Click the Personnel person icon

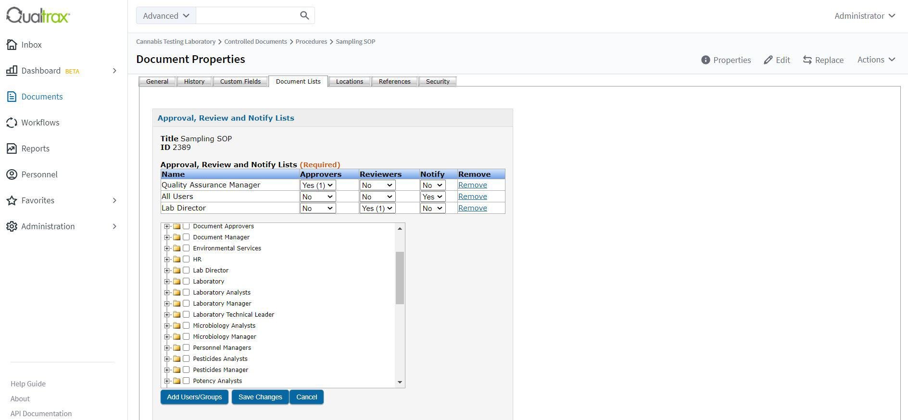coord(12,174)
